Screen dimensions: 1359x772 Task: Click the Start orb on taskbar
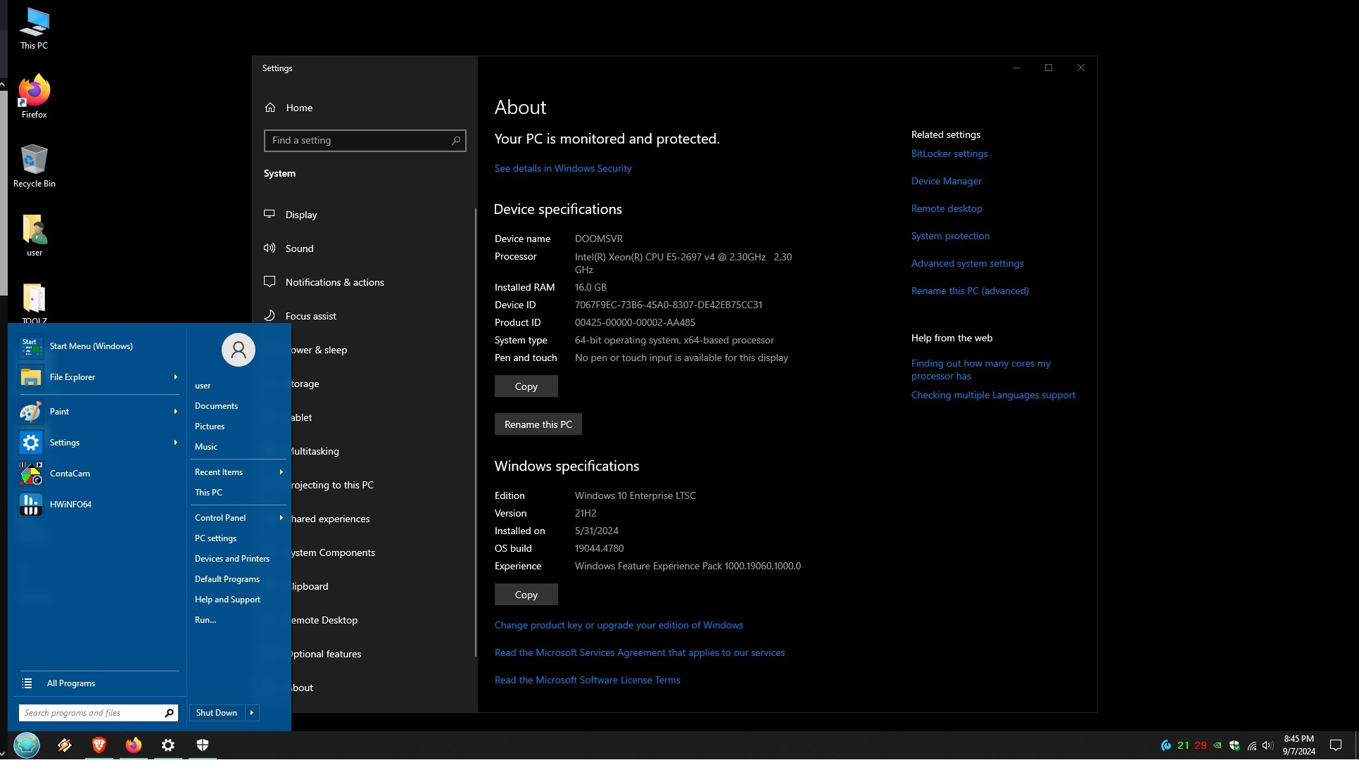(27, 745)
